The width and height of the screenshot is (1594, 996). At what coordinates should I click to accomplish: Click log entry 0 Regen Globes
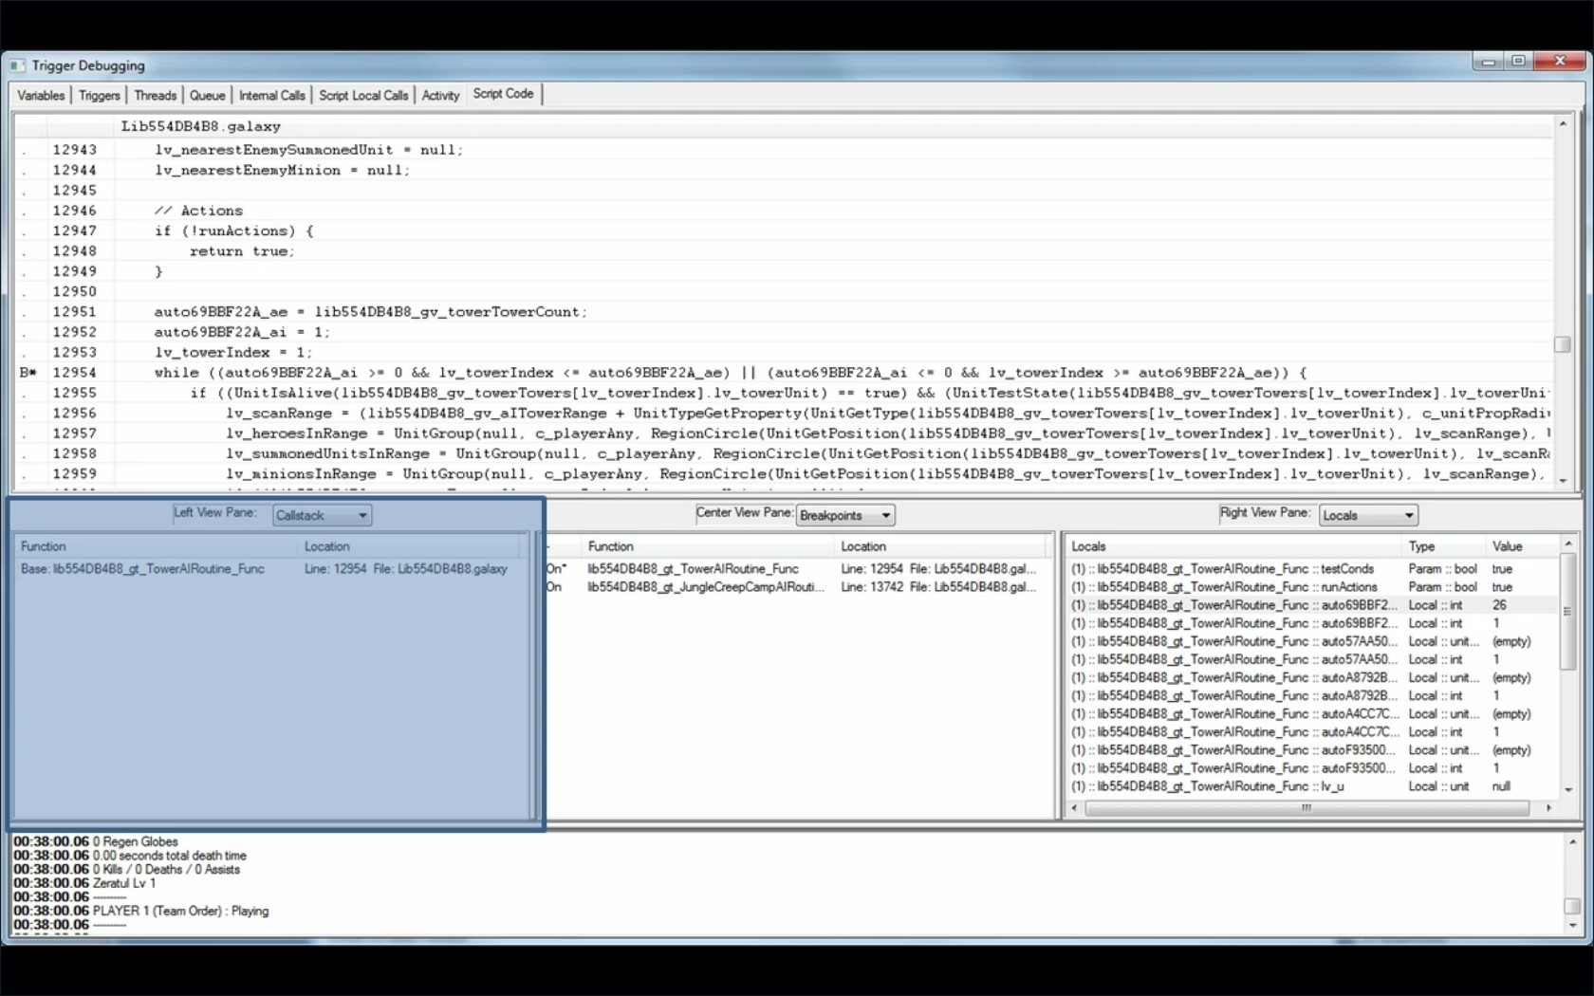(136, 841)
